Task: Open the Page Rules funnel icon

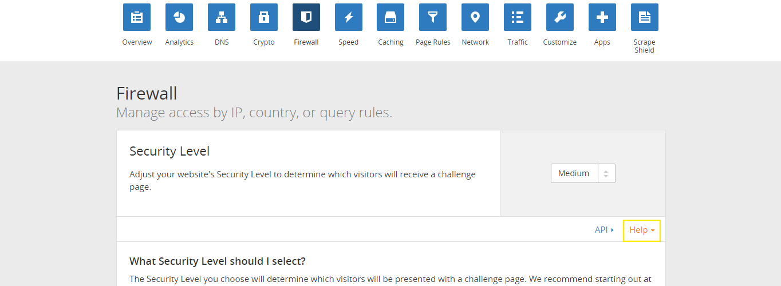Action: pos(433,17)
